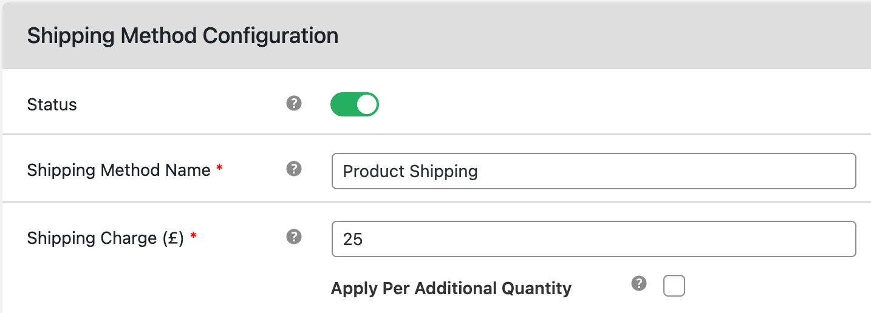This screenshot has height=313, width=871.
Task: Disable the green Status toggle switch
Action: coord(355,104)
